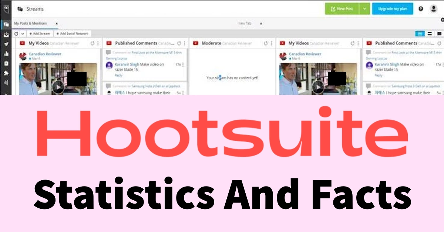The height and width of the screenshot is (232, 444).
Task: Open the Publisher tray icon in the sidebar
Action: [x=6, y=35]
